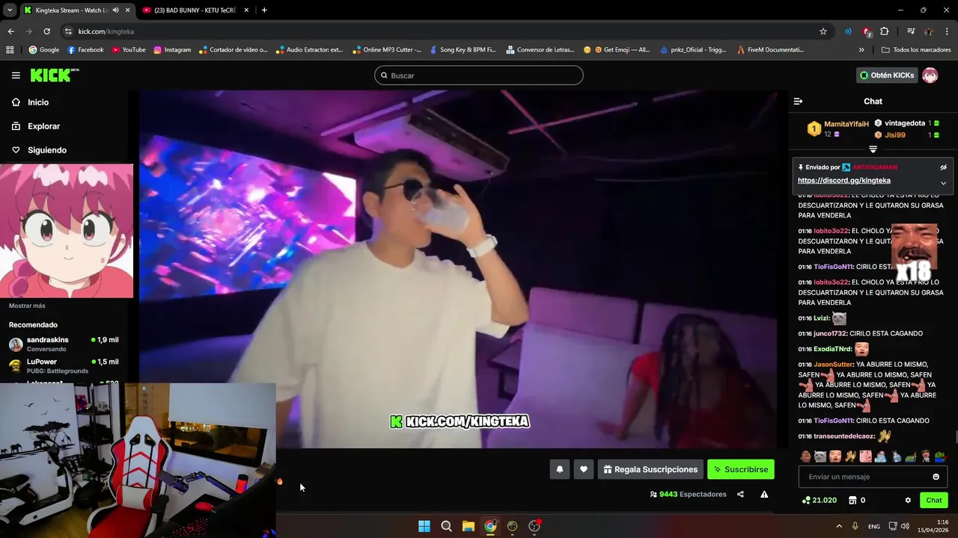
Task: Mute the Kingteka tab audio icon
Action: pos(115,10)
